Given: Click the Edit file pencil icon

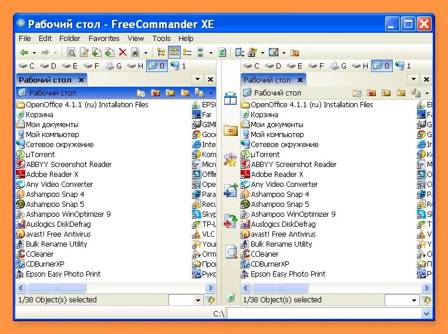Looking at the screenshot, I should point(84,53).
